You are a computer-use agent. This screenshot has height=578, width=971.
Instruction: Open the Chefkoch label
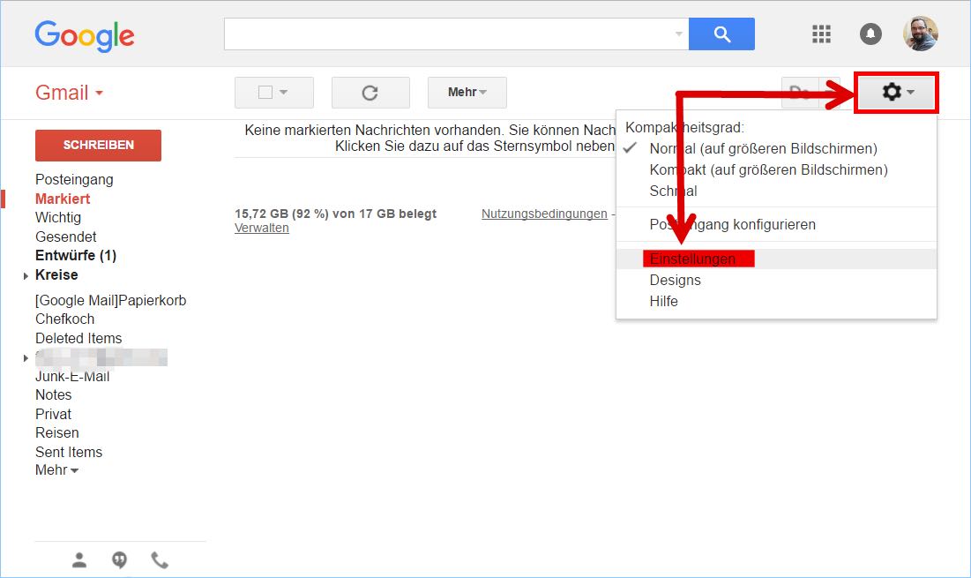tap(65, 319)
